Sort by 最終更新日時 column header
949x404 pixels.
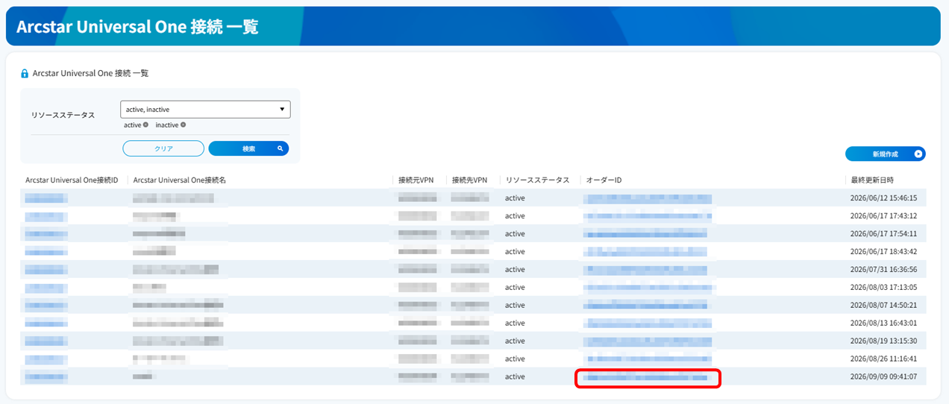pyautogui.click(x=872, y=180)
